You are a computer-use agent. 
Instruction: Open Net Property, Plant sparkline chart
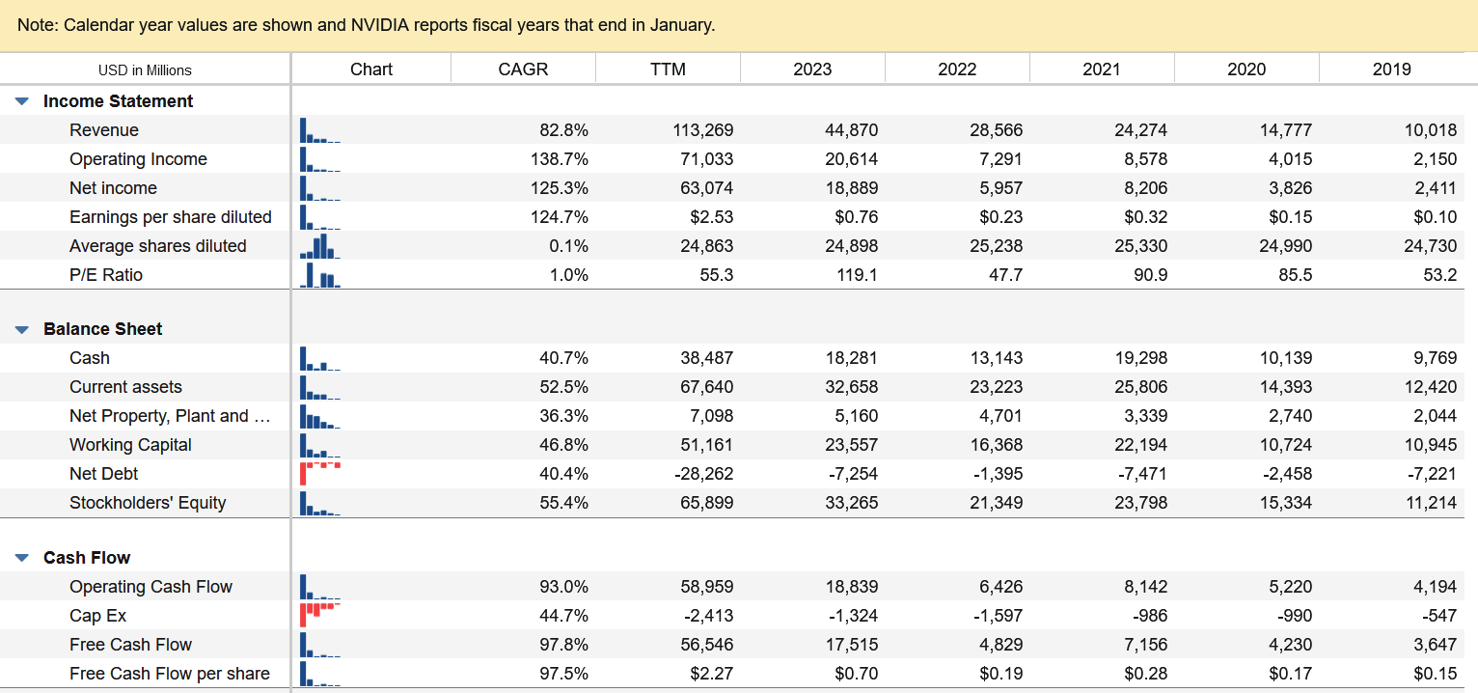[x=320, y=416]
